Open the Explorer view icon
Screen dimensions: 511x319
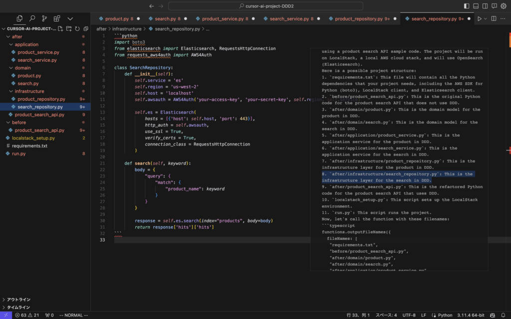click(x=19, y=18)
